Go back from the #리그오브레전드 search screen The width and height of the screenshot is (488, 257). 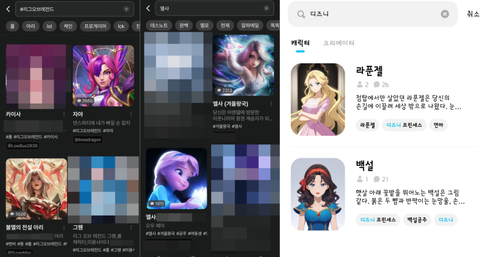click(x=8, y=9)
